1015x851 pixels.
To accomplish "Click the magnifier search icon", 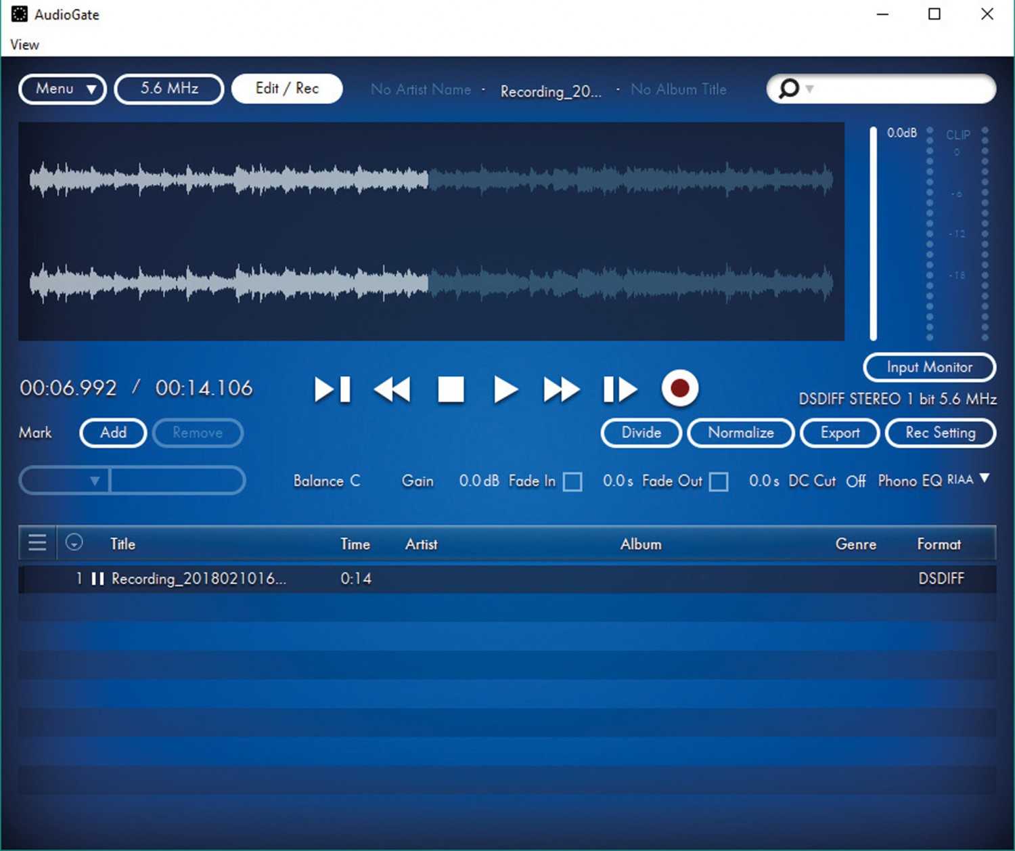I will pos(788,89).
